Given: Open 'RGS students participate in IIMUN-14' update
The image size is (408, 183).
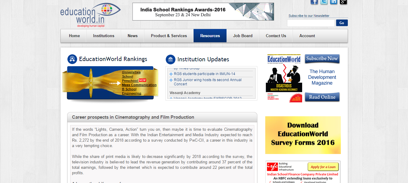Looking at the screenshot, I should (204, 74).
